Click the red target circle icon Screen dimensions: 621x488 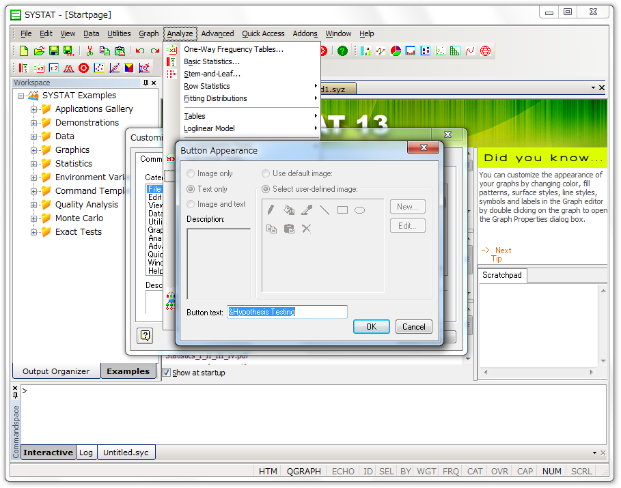pyautogui.click(x=83, y=68)
